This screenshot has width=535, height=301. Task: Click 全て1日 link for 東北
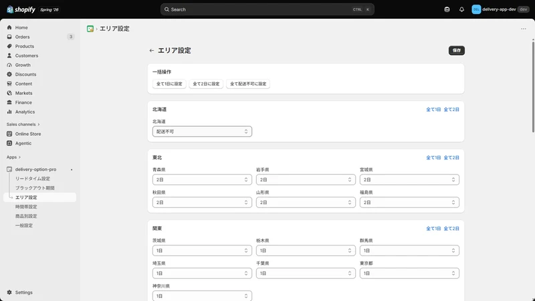[x=433, y=158]
